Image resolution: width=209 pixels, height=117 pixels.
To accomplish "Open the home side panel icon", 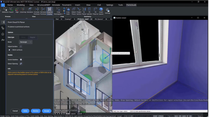I will [x=3, y=34].
